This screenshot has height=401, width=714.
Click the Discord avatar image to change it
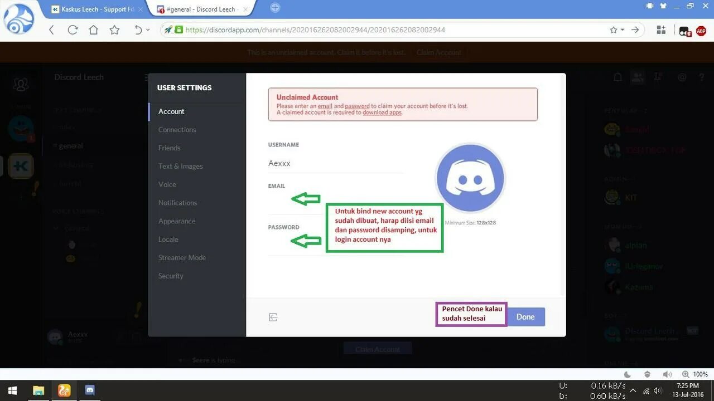coord(470,178)
